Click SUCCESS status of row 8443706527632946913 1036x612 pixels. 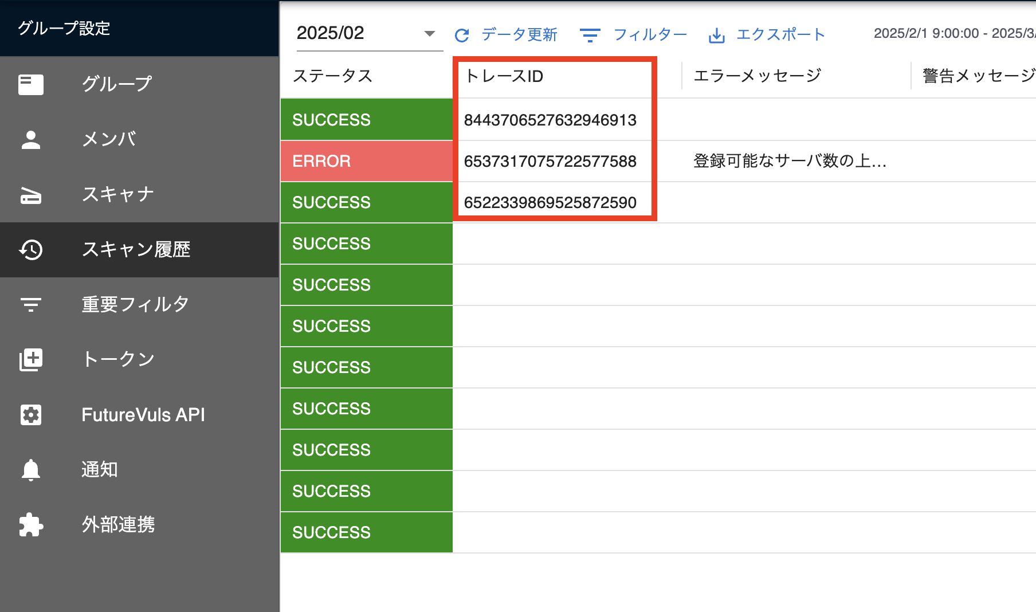[x=367, y=120]
